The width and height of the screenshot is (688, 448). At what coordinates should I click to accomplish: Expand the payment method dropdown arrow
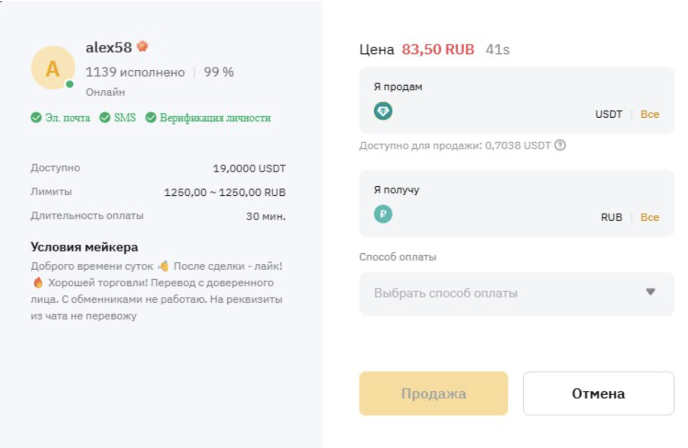pyautogui.click(x=650, y=293)
